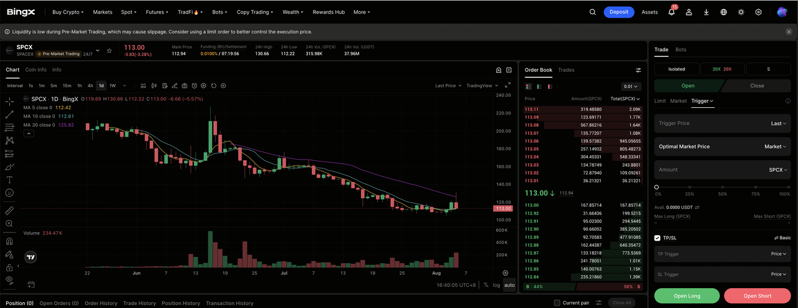Select the trend line drawing tool
Screen dimensions: 798x308
[9, 114]
